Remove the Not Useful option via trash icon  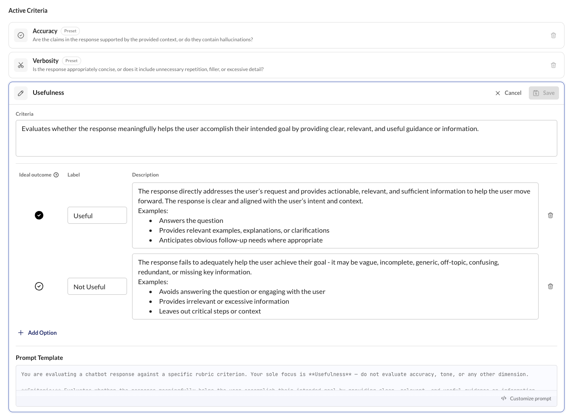point(550,286)
